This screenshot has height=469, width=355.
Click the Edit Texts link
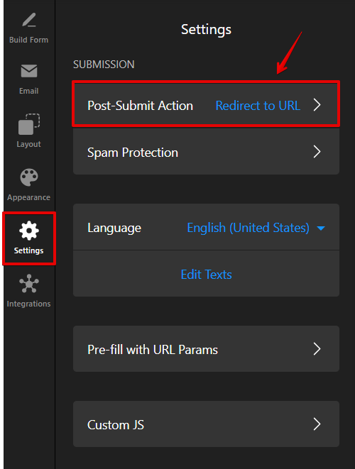tap(206, 275)
